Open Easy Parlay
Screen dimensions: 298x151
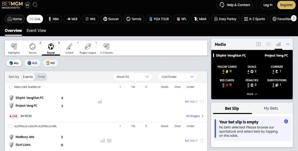point(225,19)
